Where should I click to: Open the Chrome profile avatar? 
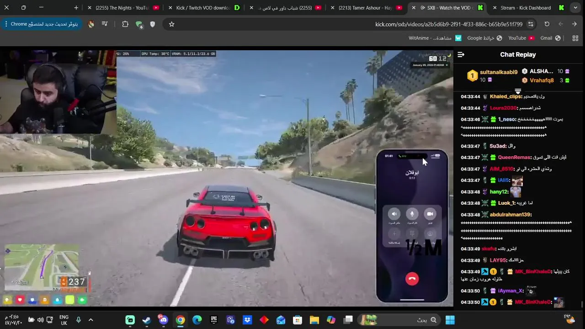point(91,24)
